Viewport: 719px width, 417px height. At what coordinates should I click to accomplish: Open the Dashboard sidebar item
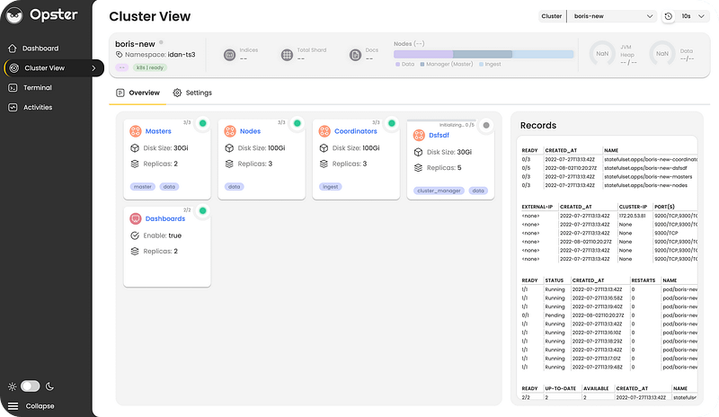point(40,49)
